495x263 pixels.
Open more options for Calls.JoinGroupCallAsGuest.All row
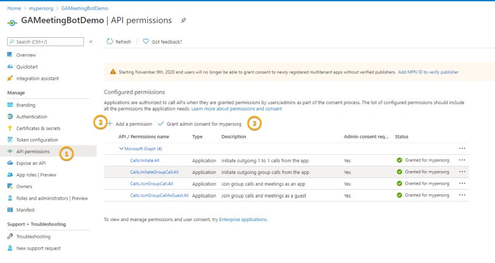(462, 195)
